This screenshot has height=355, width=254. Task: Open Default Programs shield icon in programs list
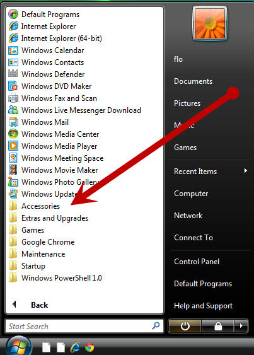(13, 15)
